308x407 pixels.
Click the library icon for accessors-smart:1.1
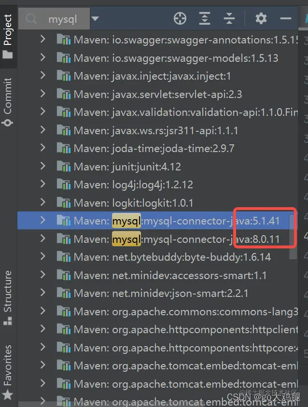64,275
